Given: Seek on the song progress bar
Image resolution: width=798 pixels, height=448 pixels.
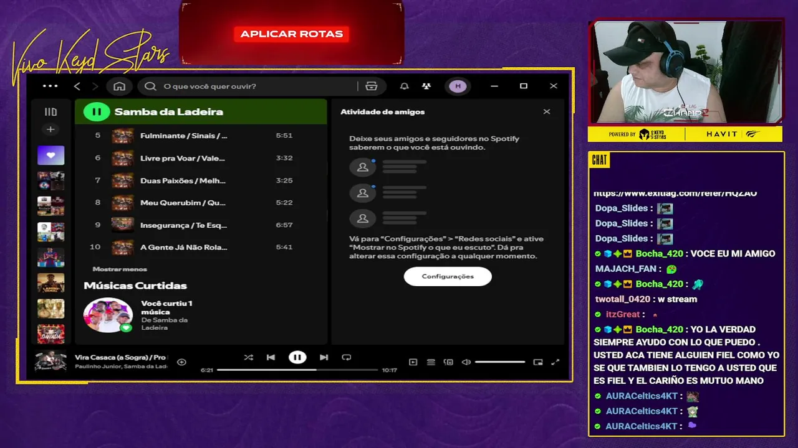Looking at the screenshot, I should (x=297, y=370).
